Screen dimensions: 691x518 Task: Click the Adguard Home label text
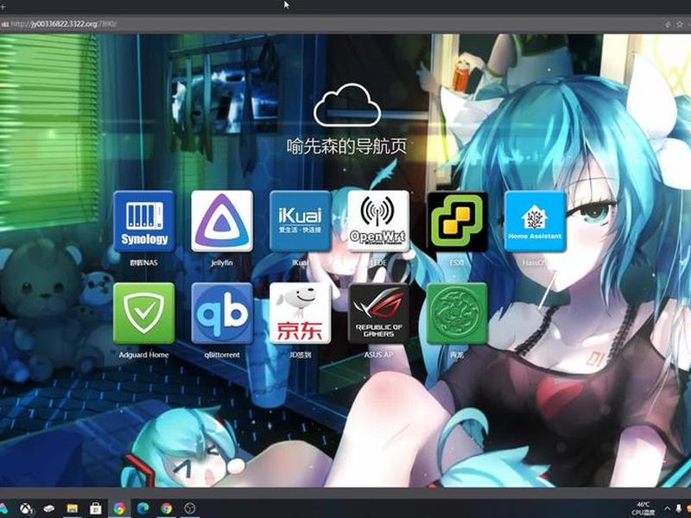tap(143, 355)
